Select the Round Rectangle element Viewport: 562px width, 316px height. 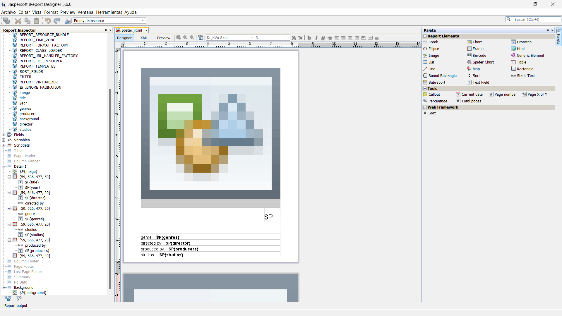point(440,75)
